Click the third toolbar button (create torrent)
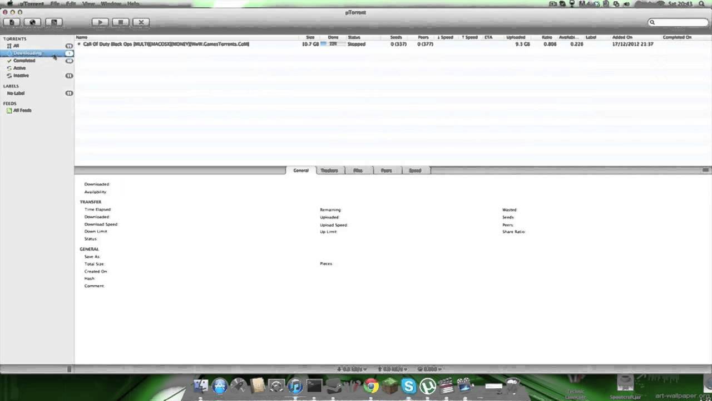 (54, 22)
